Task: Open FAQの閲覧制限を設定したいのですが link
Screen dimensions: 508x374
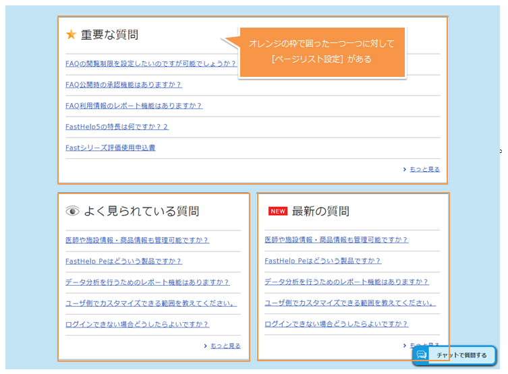Action: pyautogui.click(x=150, y=64)
